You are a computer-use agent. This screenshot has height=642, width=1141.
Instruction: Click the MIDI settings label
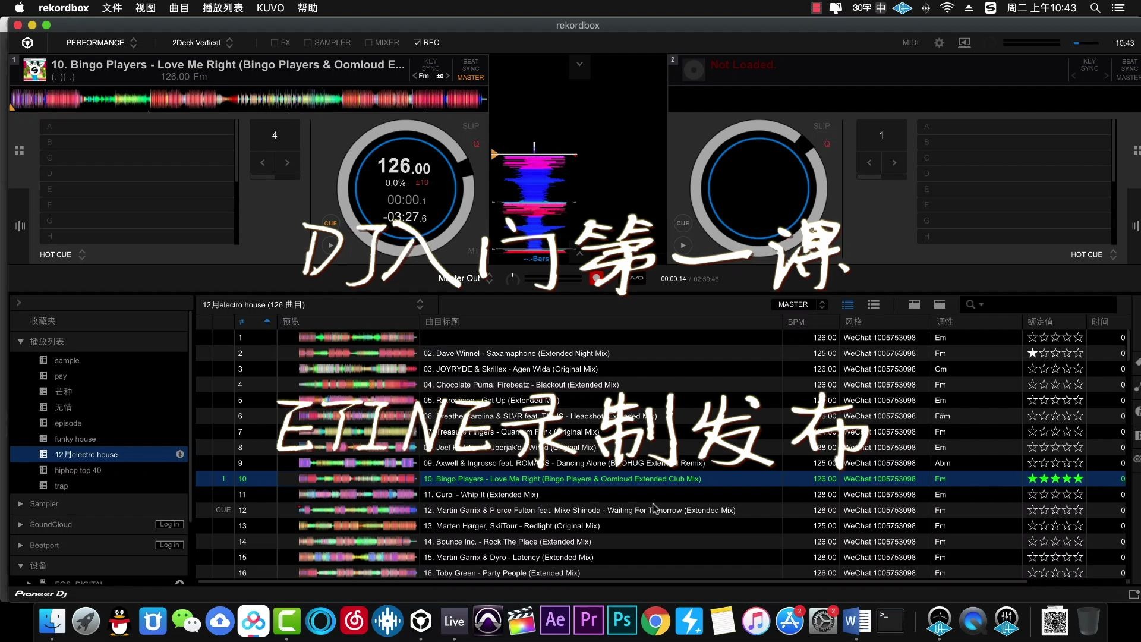[910, 43]
